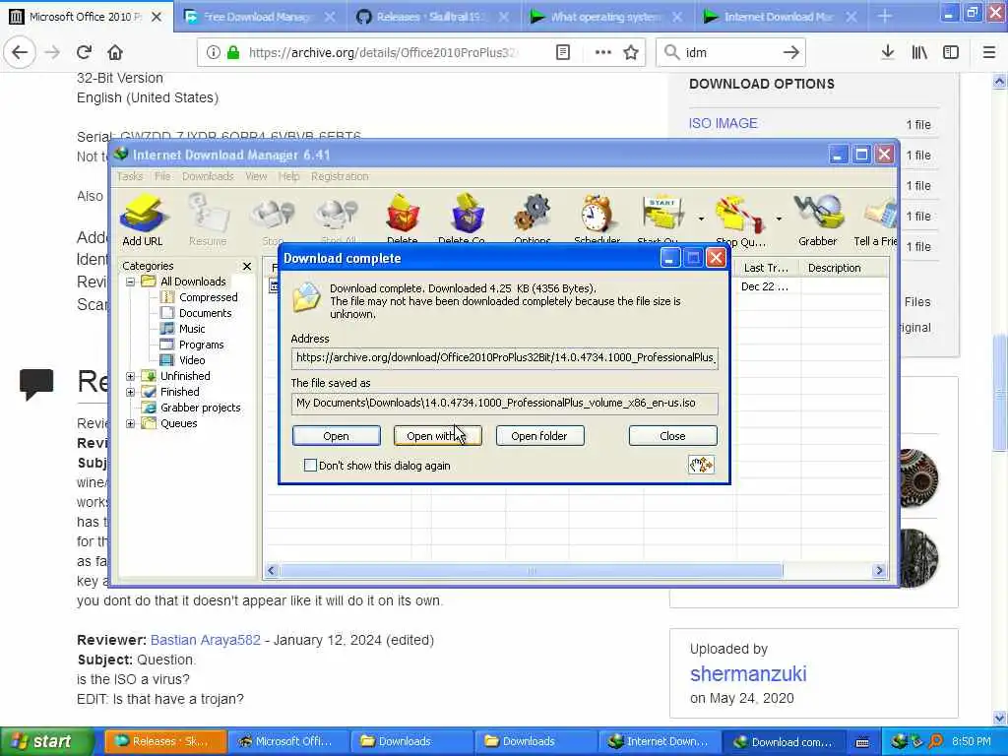Image resolution: width=1008 pixels, height=756 pixels.
Task: Click site information icon in address bar
Action: click(x=213, y=53)
